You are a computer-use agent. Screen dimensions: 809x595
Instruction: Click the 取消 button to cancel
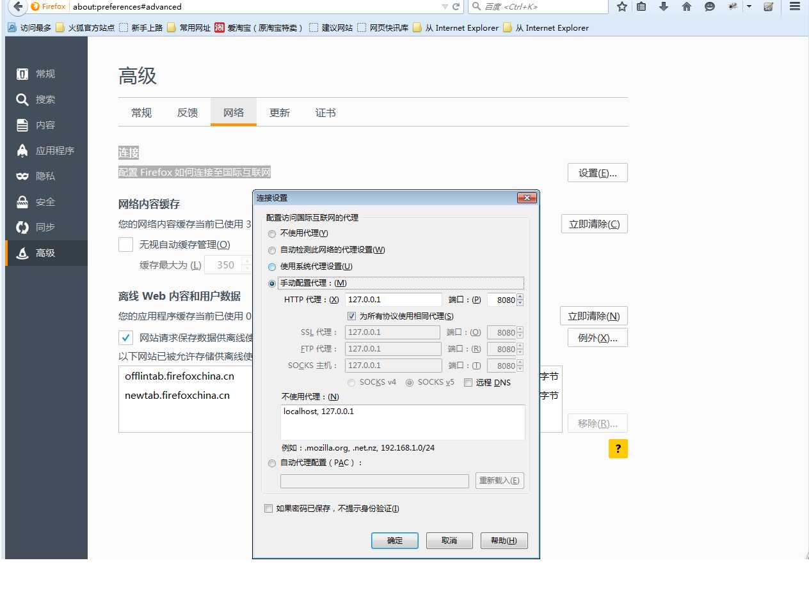[449, 541]
